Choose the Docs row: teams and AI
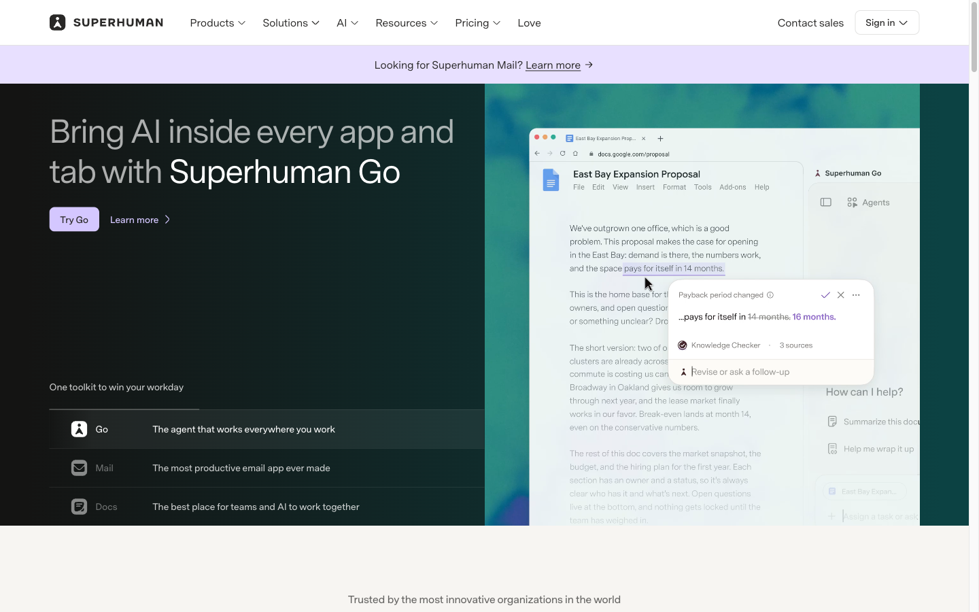Image resolution: width=979 pixels, height=612 pixels. click(x=267, y=507)
